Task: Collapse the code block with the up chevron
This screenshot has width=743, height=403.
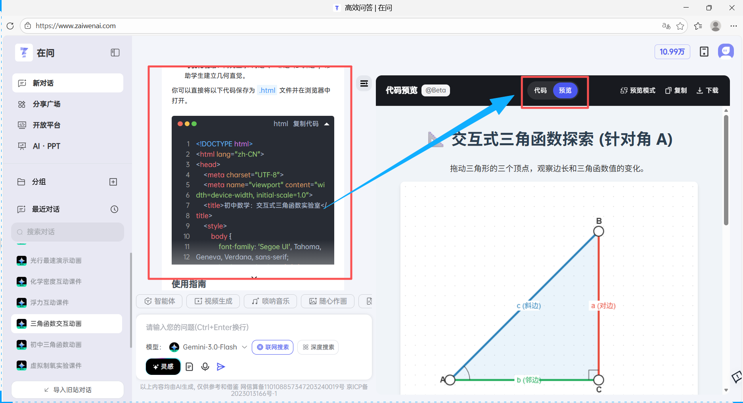Action: coord(327,123)
